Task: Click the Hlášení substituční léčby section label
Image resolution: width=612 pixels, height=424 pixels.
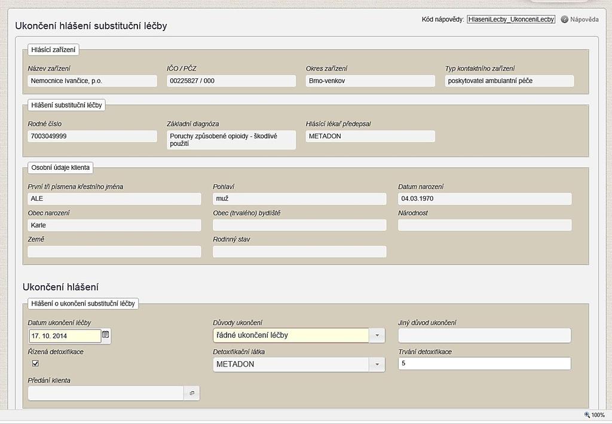Action: click(x=66, y=105)
